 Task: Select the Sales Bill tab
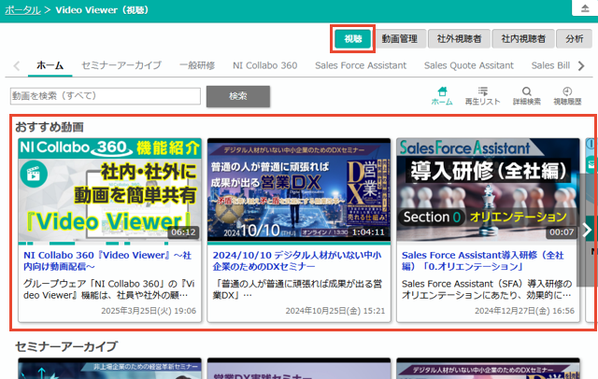pyautogui.click(x=550, y=65)
